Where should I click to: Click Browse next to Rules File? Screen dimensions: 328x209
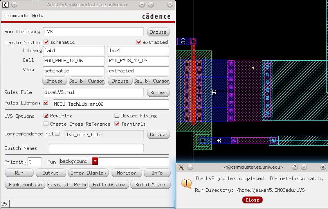159,93
